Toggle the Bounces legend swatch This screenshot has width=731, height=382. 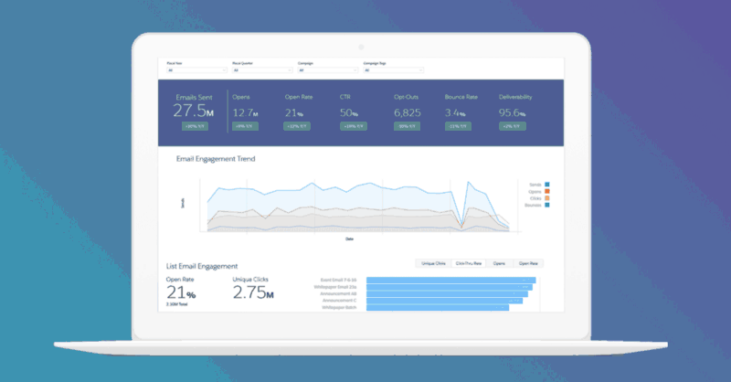coord(547,206)
